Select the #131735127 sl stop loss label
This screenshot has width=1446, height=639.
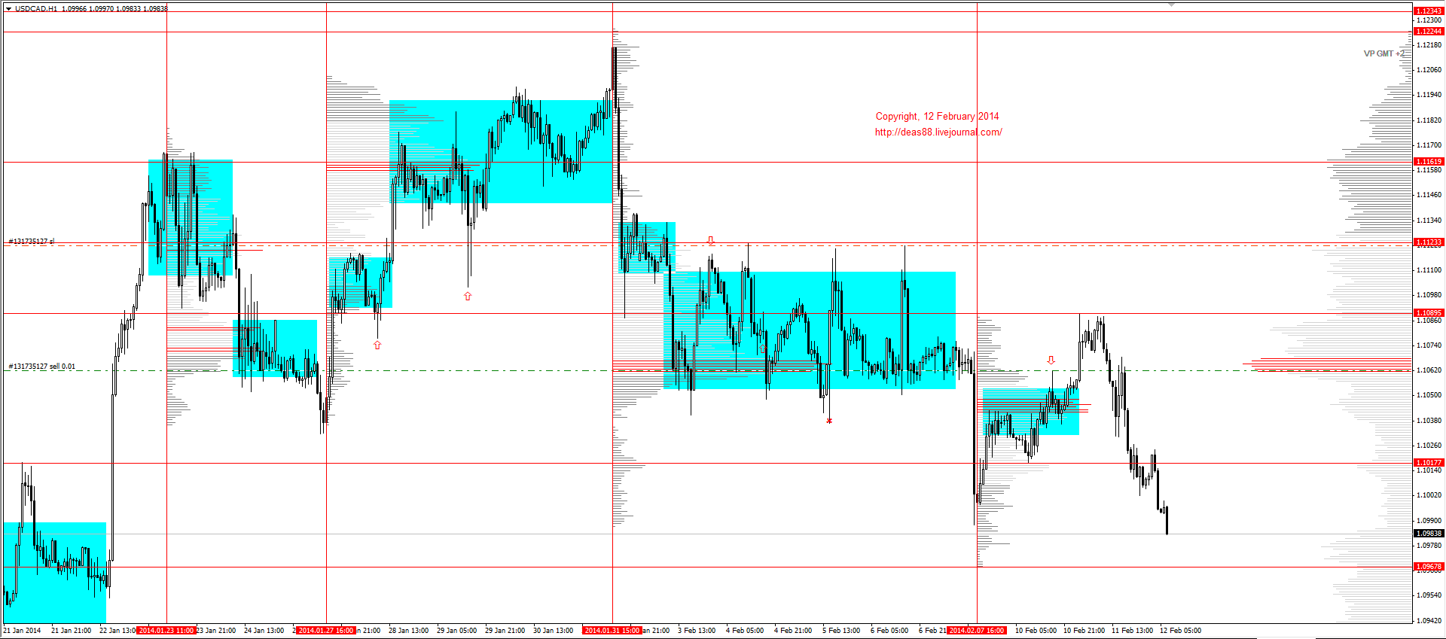(31, 242)
